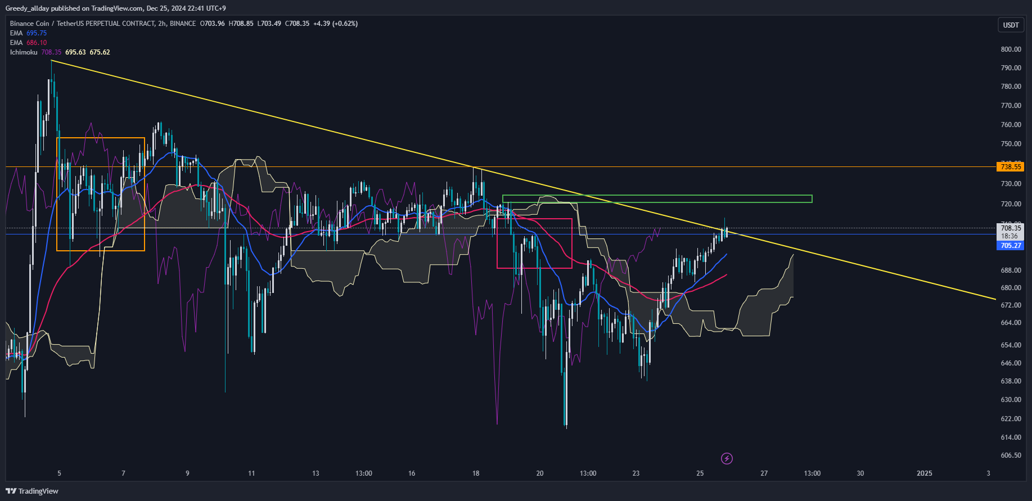Click the change value +4.39 (+0.62%)
The image size is (1032, 501).
tap(336, 24)
